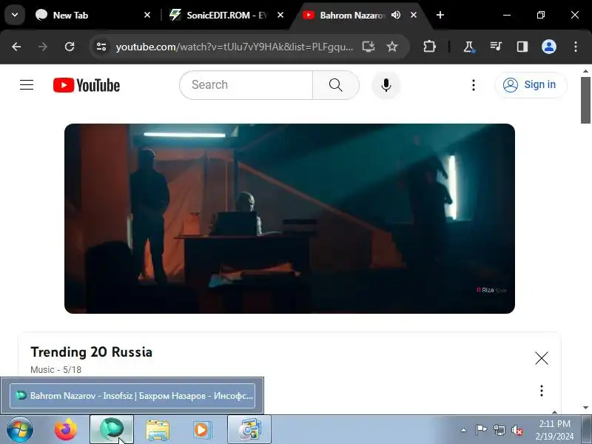Image resolution: width=592 pixels, height=444 pixels.
Task: Close the SonicEDIT.ROM tab
Action: click(x=280, y=15)
